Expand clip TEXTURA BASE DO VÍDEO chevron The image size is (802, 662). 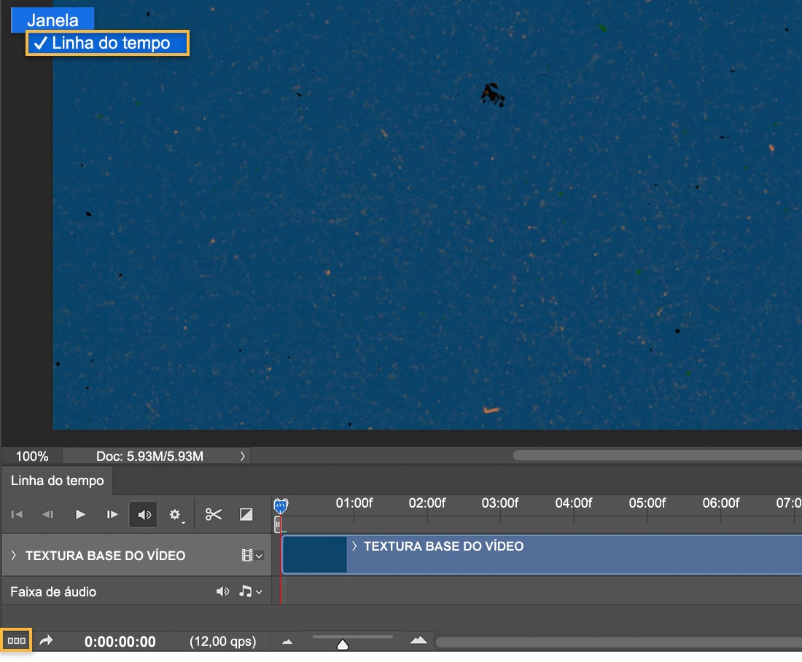354,546
